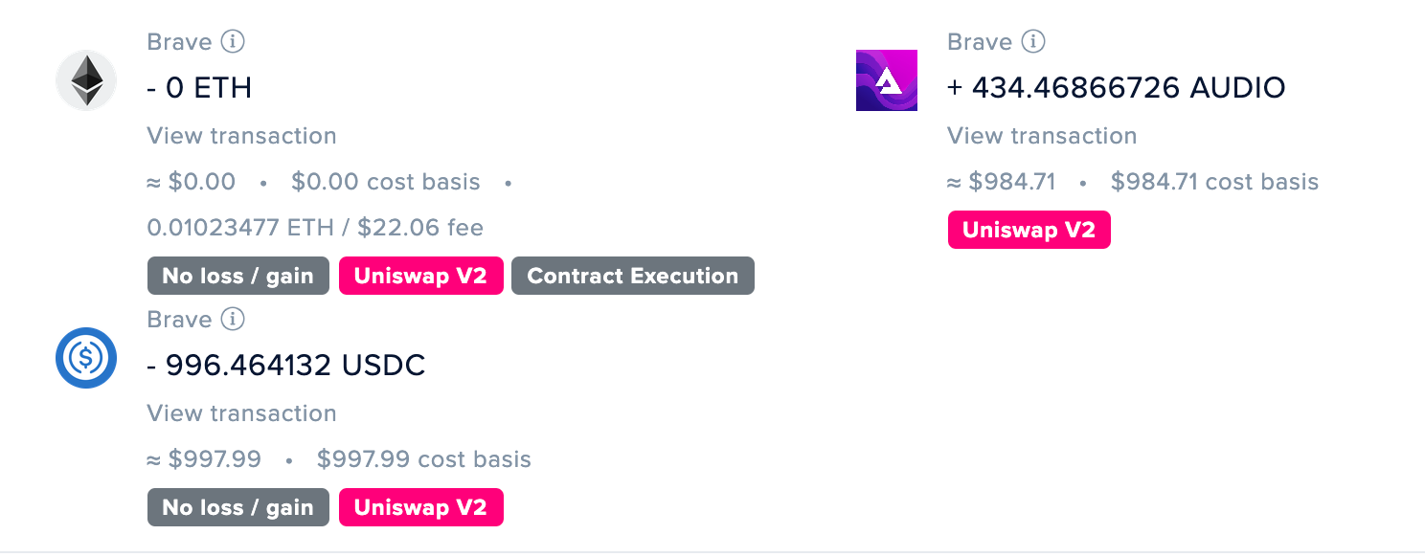The height and width of the screenshot is (557, 1425).
Task: Click the - 0 ETH amount
Action: [x=199, y=88]
